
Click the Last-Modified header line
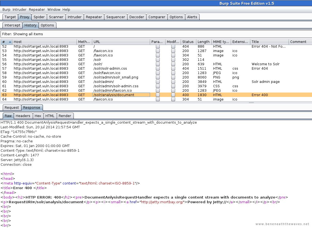coord(40,127)
